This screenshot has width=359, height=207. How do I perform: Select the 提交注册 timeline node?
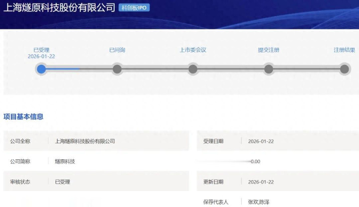(x=269, y=69)
